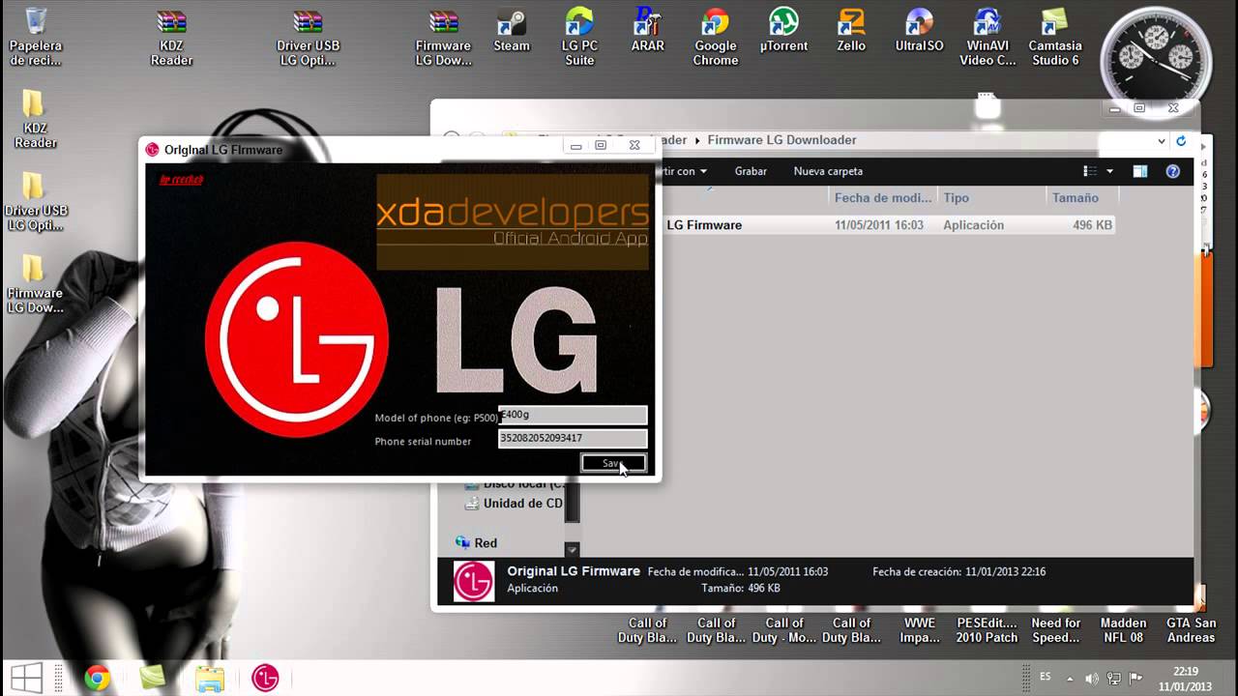This screenshot has width=1238, height=696.
Task: Open the view options dropdown arrow in Explorer
Action: coord(1109,171)
